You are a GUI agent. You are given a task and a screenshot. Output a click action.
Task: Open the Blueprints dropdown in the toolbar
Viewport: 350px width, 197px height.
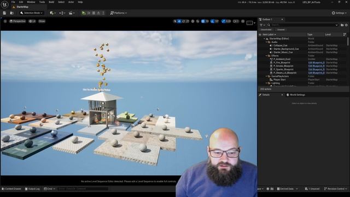[62, 13]
